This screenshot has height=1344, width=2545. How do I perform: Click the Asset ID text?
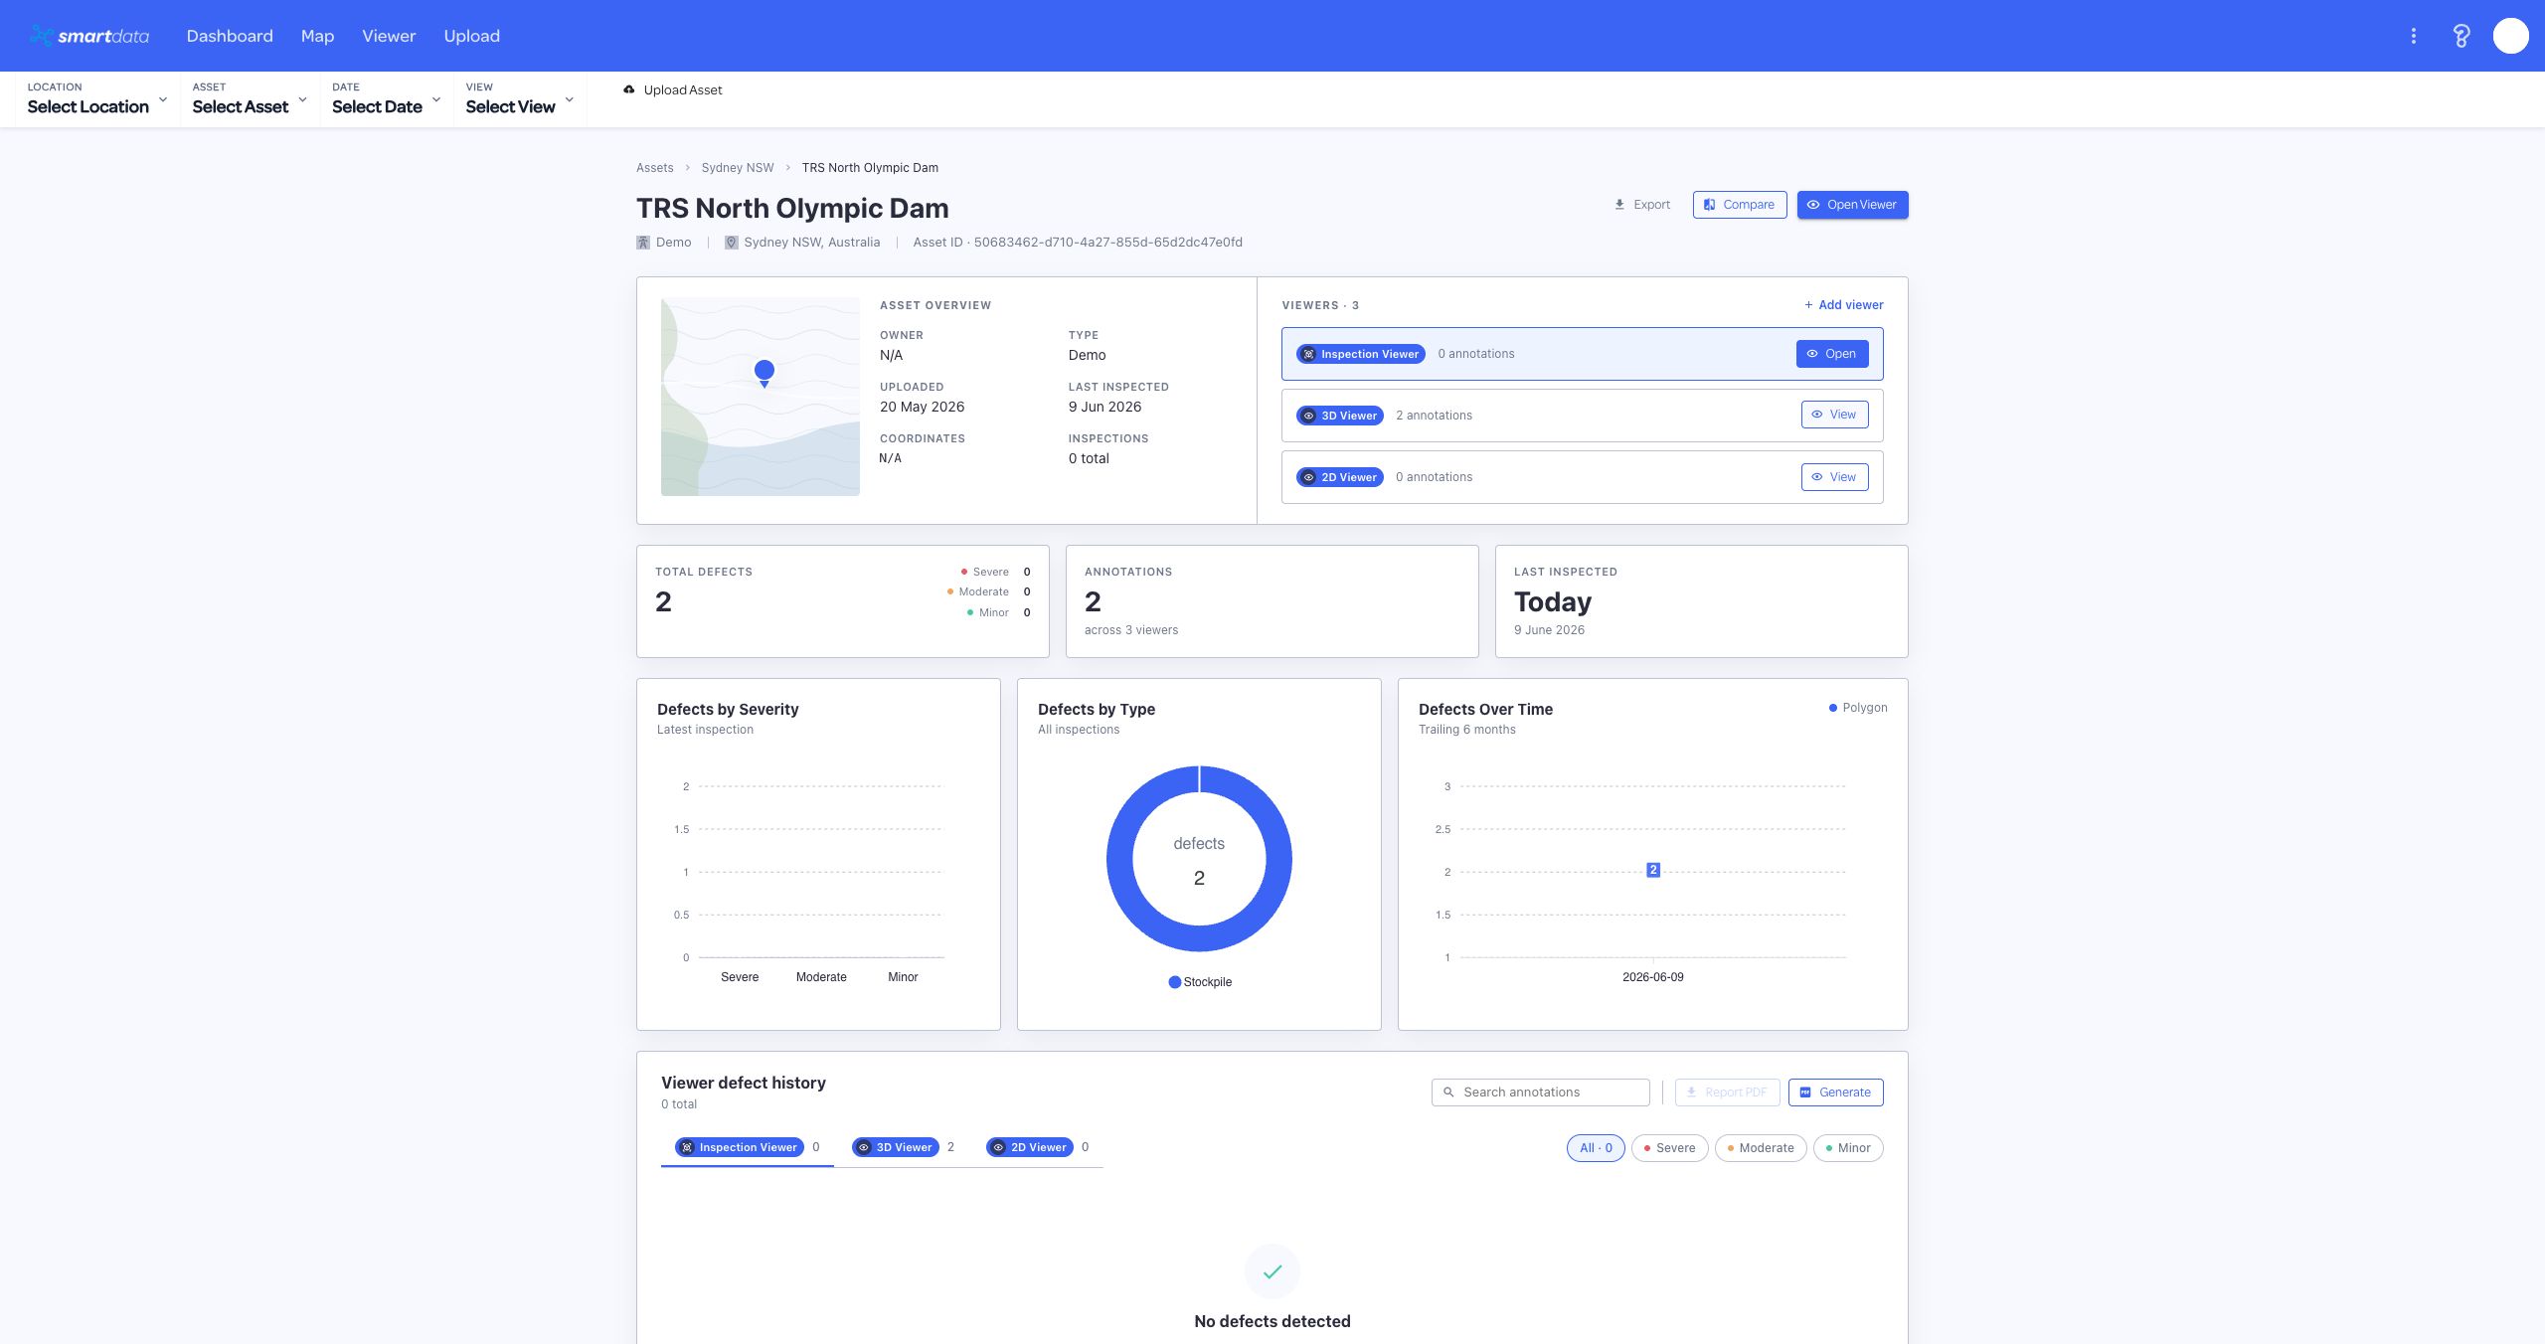coord(1078,243)
